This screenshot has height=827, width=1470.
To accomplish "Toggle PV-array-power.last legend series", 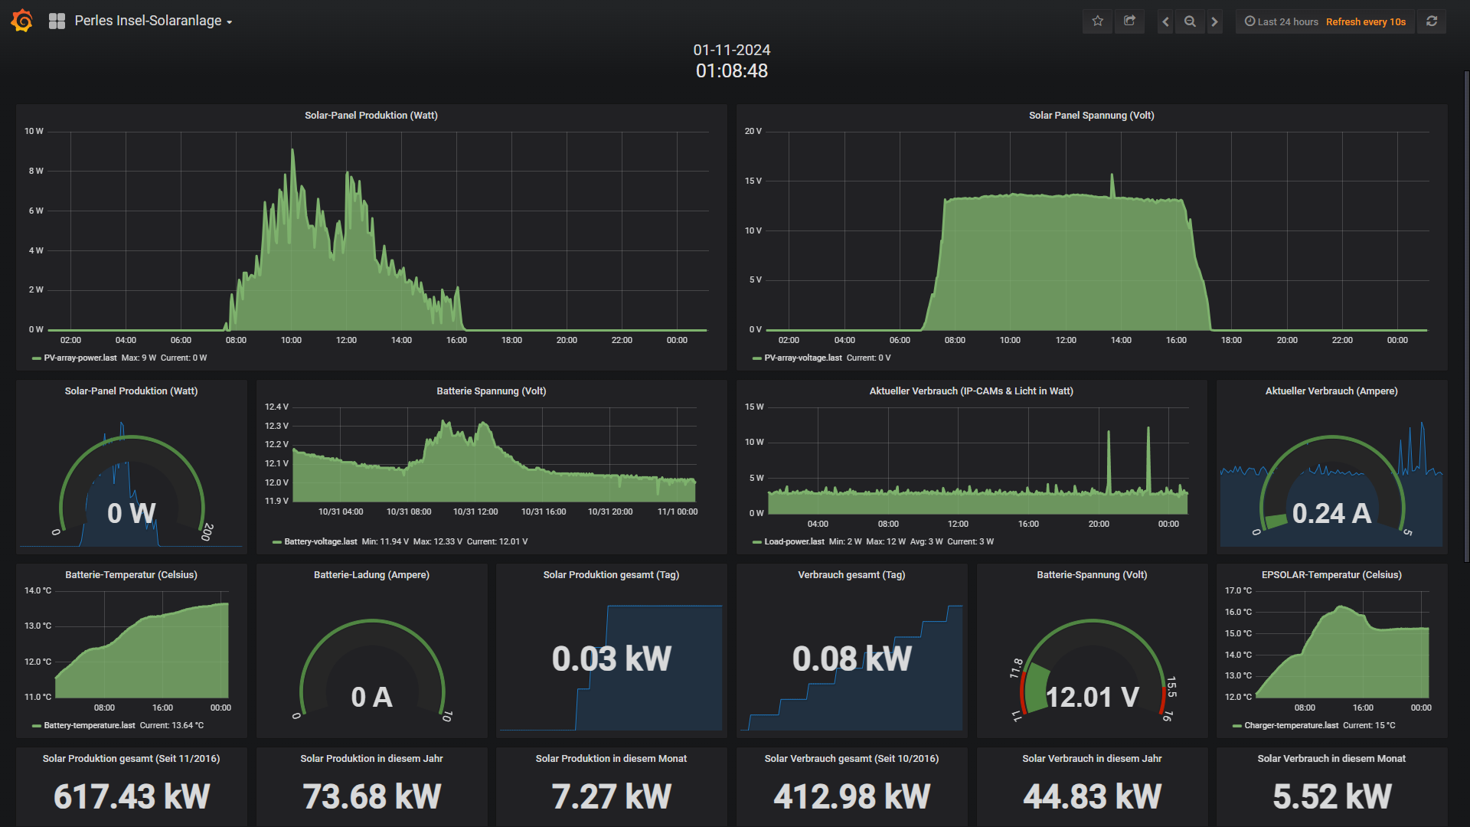I will 80,358.
